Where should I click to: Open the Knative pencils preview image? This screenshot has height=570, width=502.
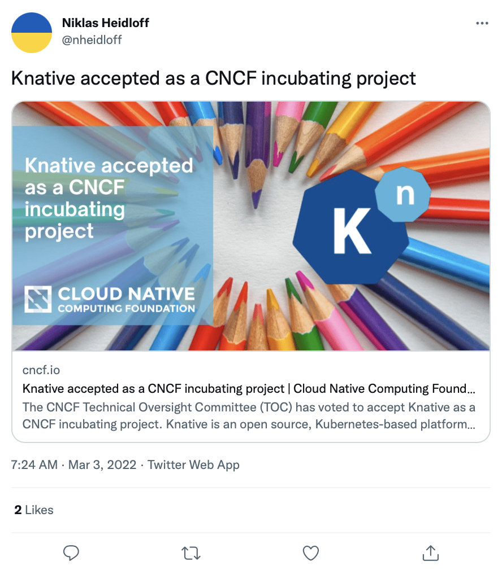pyautogui.click(x=251, y=226)
